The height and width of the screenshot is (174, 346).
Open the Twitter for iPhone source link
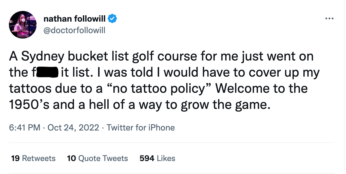(141, 127)
